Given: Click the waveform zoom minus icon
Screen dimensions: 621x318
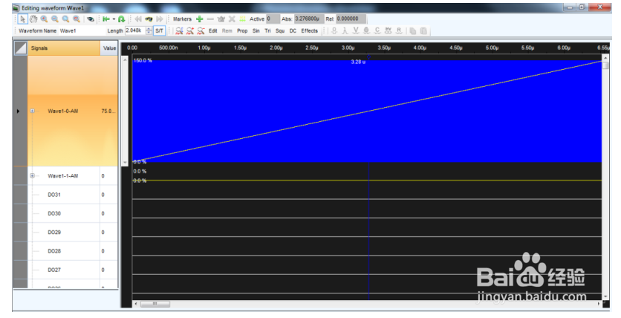Looking at the screenshot, I should [x=201, y=31].
